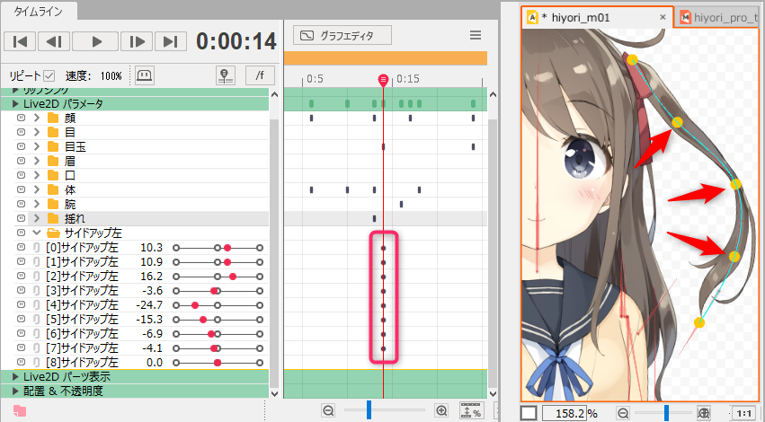765x422 pixels.
Task: Click the [4]サイドアップ左 parameter slider
Action: click(217, 304)
